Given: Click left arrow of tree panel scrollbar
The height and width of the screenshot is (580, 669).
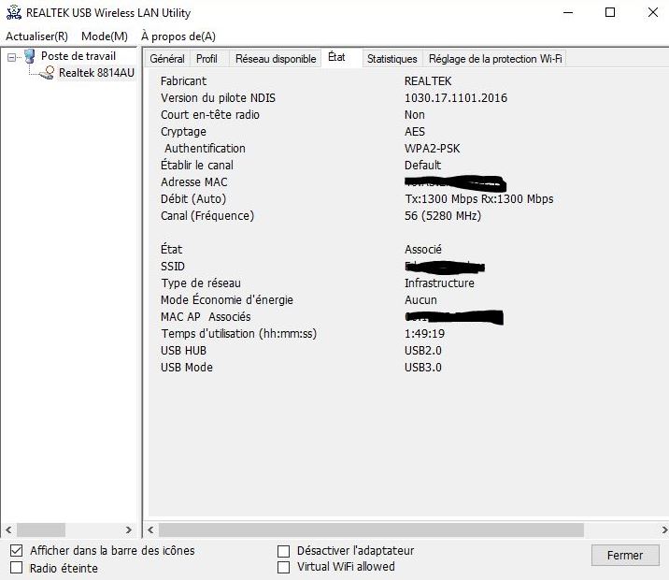Looking at the screenshot, I should click(8, 530).
